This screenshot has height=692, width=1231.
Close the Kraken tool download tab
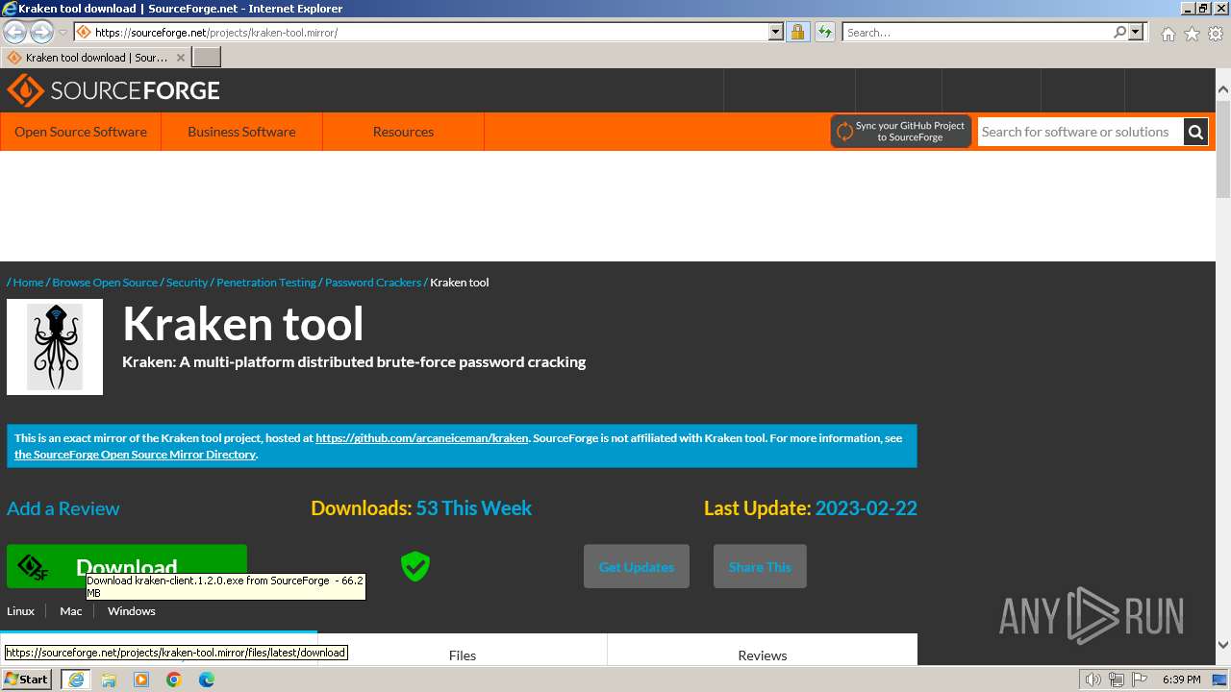(180, 58)
